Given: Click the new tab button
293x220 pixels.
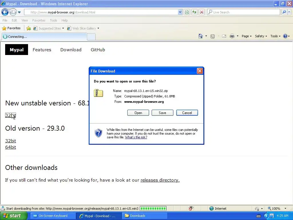Looking at the screenshot, I should (91, 37).
